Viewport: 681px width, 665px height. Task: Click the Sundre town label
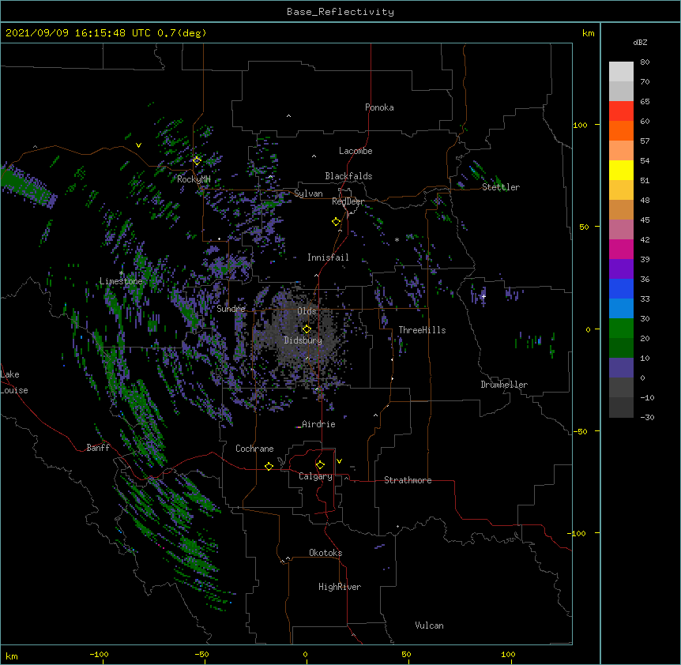point(231,309)
